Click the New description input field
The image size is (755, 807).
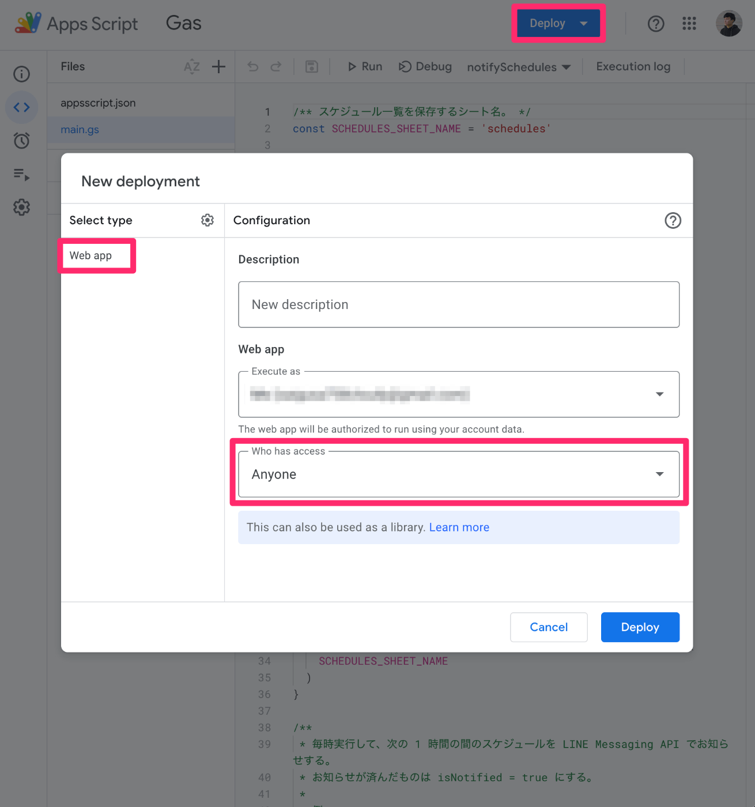(x=458, y=304)
